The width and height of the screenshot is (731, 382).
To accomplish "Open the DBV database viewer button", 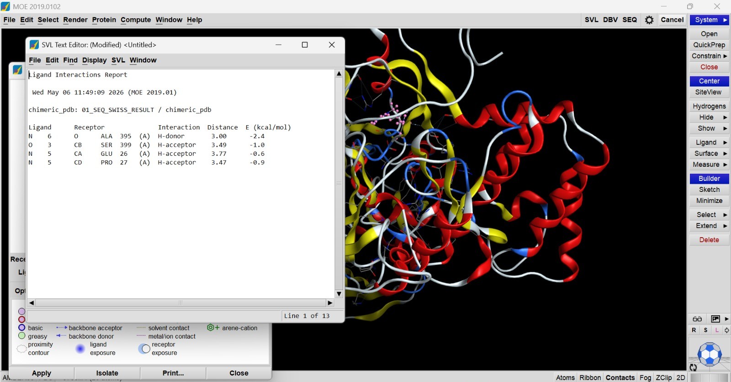I will click(x=610, y=20).
